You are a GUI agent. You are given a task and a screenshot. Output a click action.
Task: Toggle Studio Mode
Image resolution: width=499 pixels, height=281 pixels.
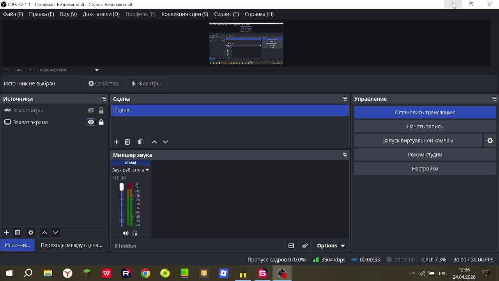(425, 155)
